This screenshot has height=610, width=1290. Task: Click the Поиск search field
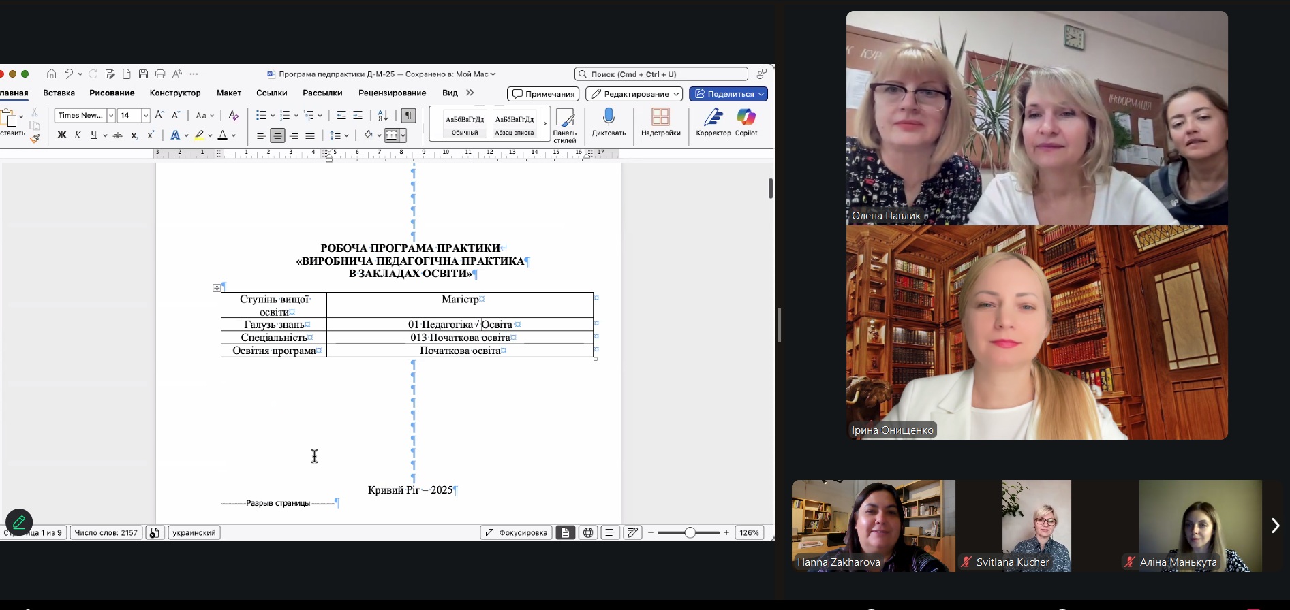(662, 74)
